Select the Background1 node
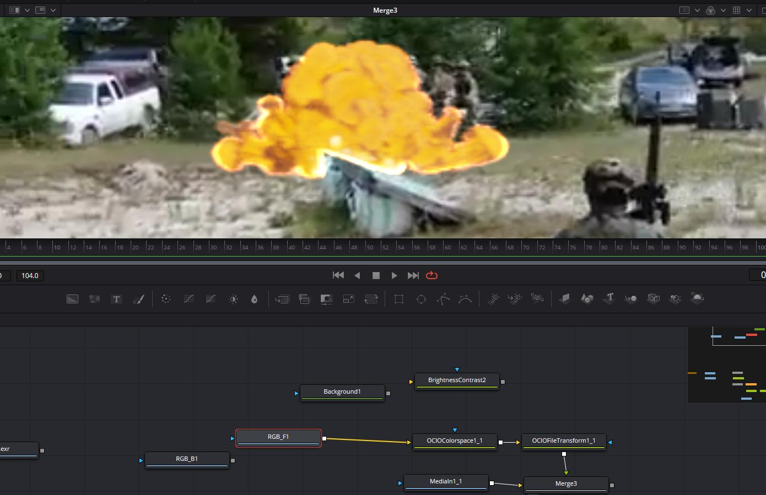766x495 pixels. pyautogui.click(x=342, y=393)
